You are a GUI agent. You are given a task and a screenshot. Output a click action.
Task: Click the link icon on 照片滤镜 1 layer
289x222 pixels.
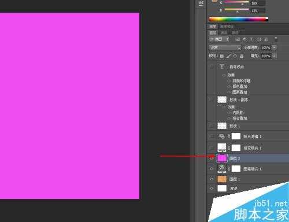click(x=229, y=136)
